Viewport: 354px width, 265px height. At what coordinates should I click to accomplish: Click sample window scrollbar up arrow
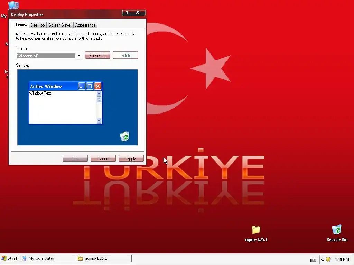(99, 94)
